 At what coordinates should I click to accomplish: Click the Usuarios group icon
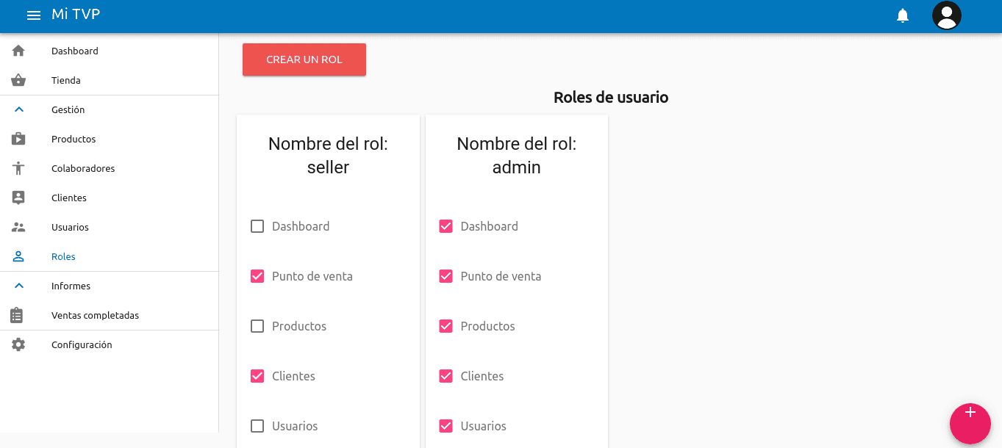18,227
